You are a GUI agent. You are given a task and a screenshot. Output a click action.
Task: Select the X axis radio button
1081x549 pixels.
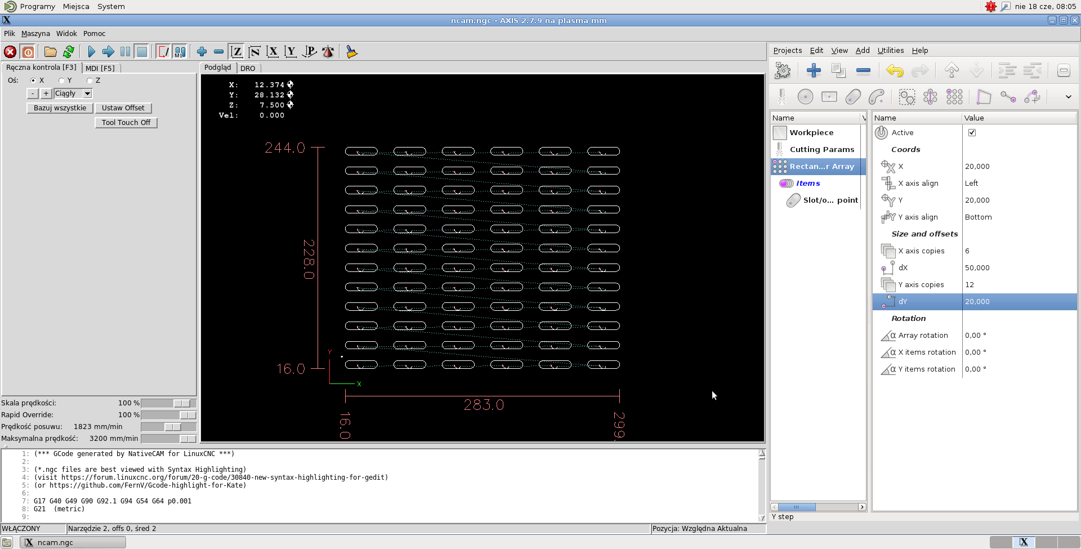(33, 81)
